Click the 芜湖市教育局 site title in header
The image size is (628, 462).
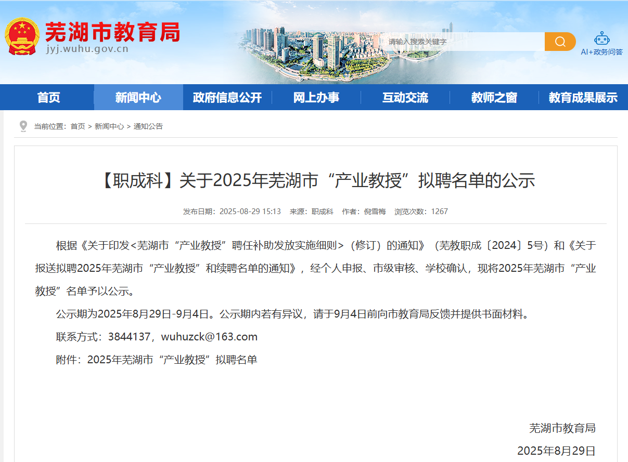[x=112, y=32]
